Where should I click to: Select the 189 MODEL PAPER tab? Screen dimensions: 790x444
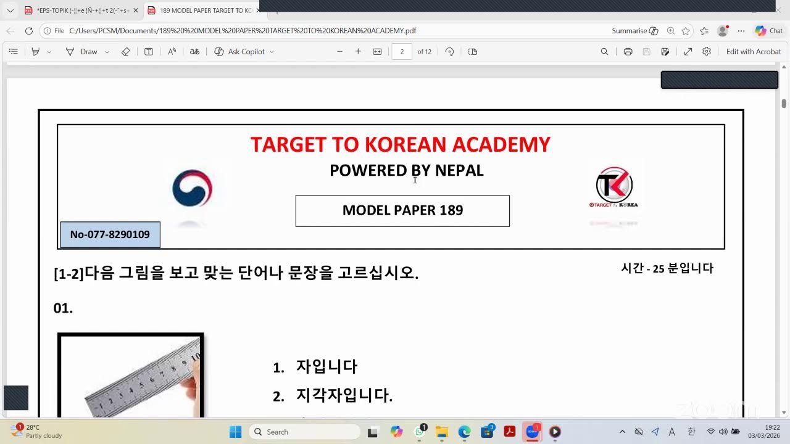click(199, 10)
